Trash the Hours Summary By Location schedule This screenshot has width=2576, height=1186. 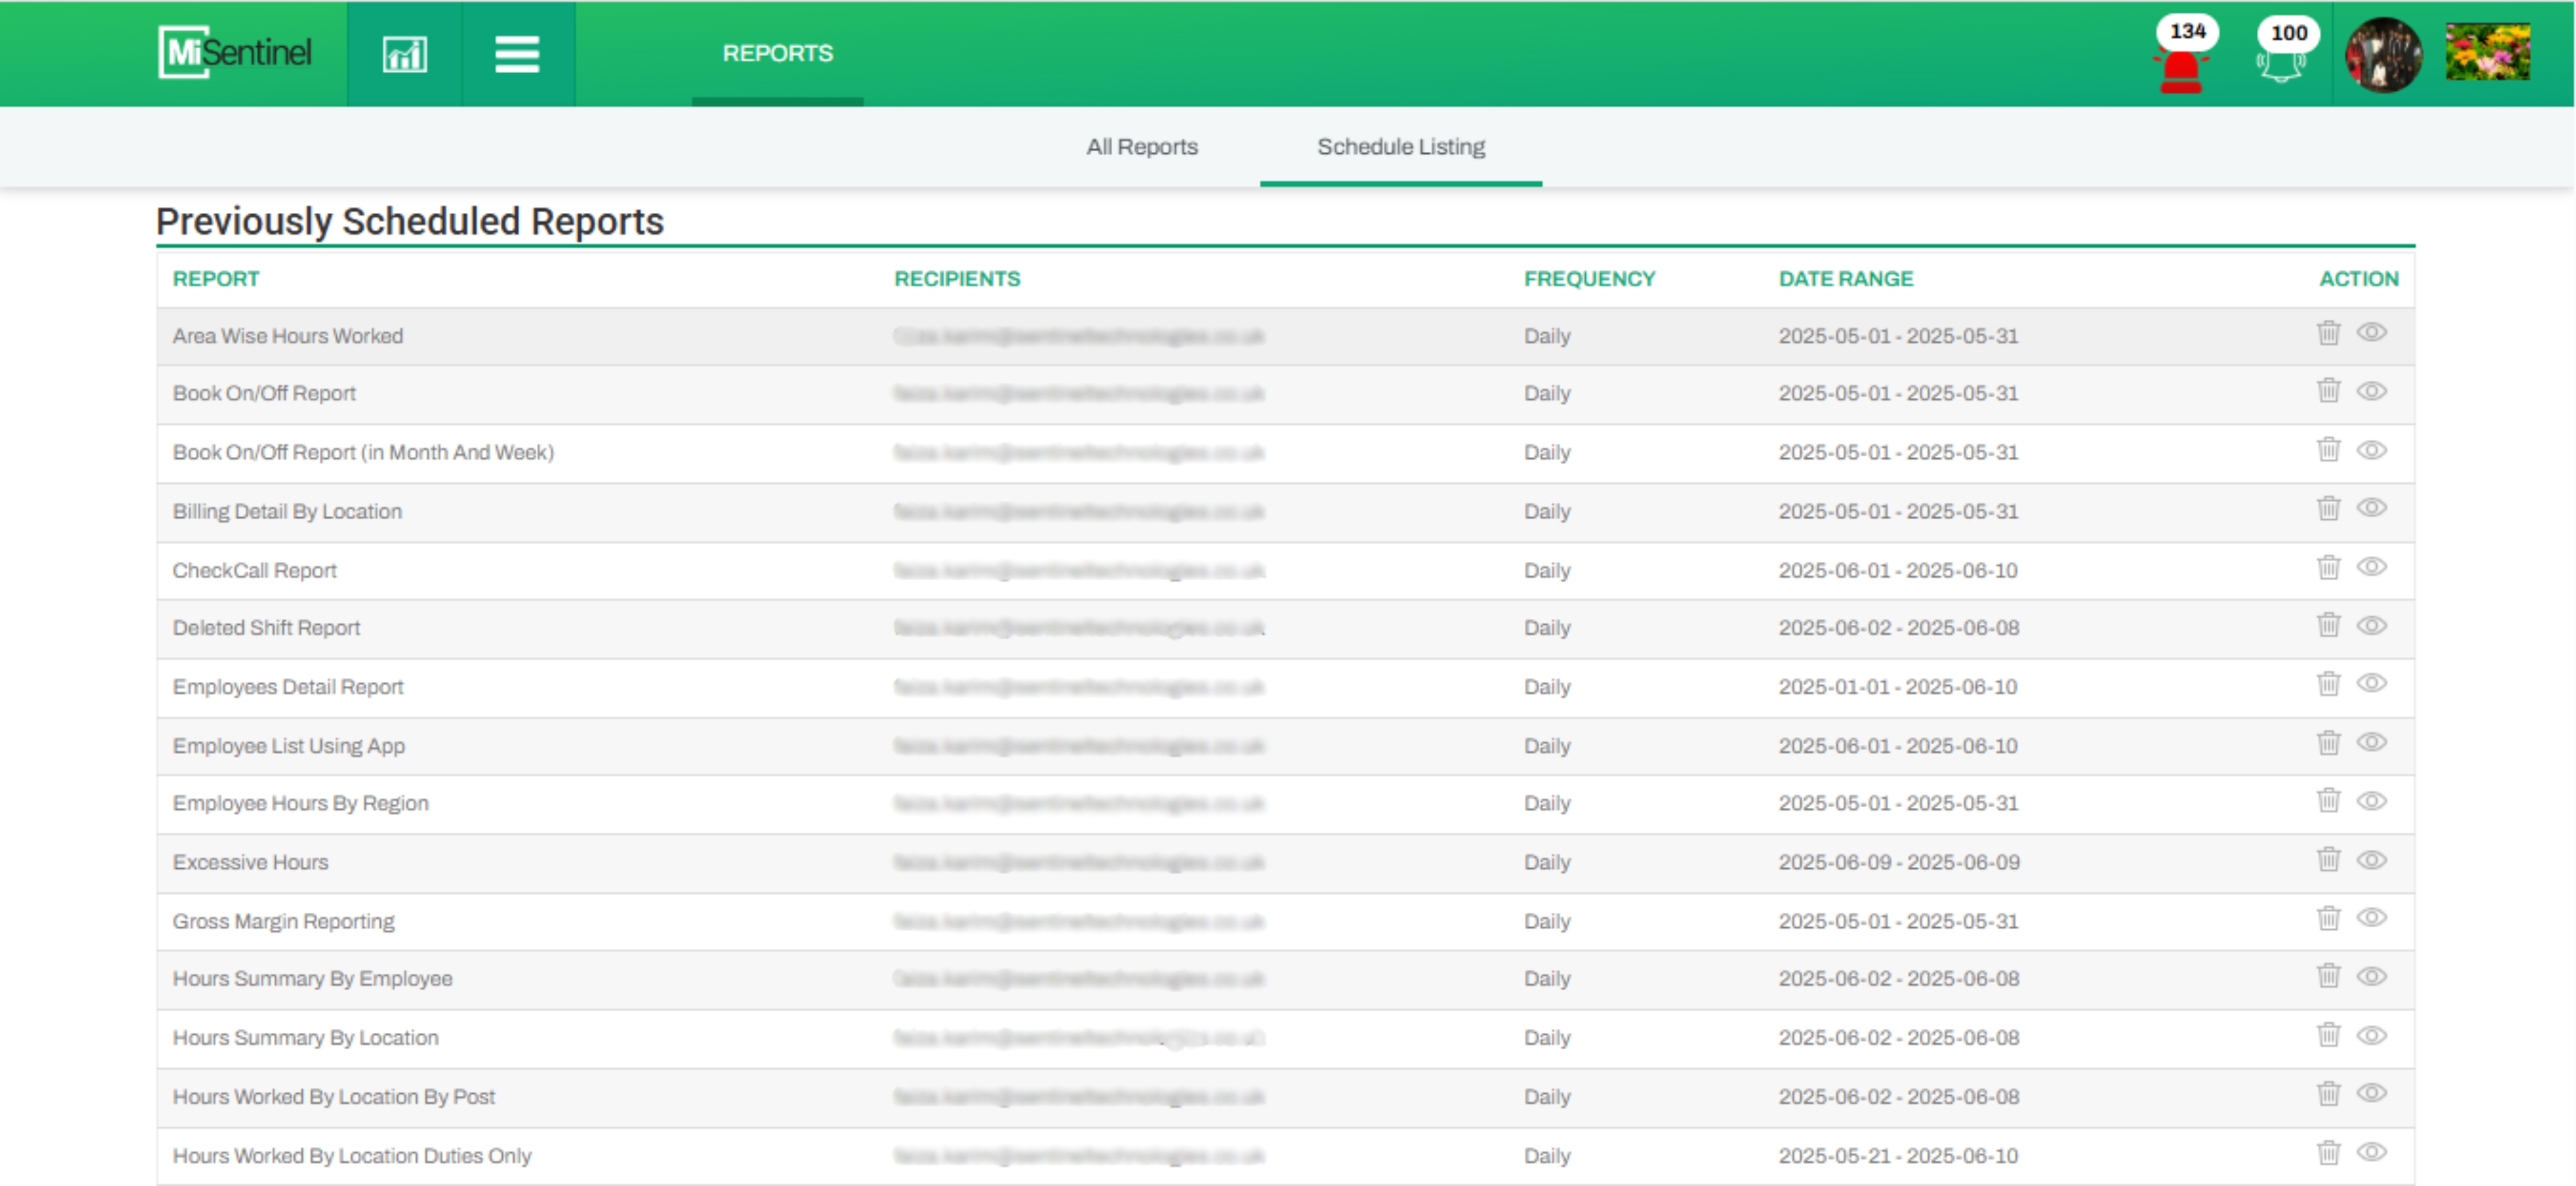(x=2328, y=1035)
